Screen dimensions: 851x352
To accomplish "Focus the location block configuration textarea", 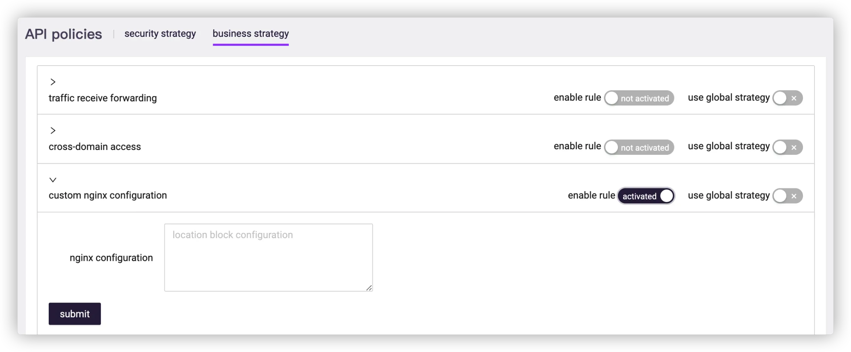I will tap(268, 257).
